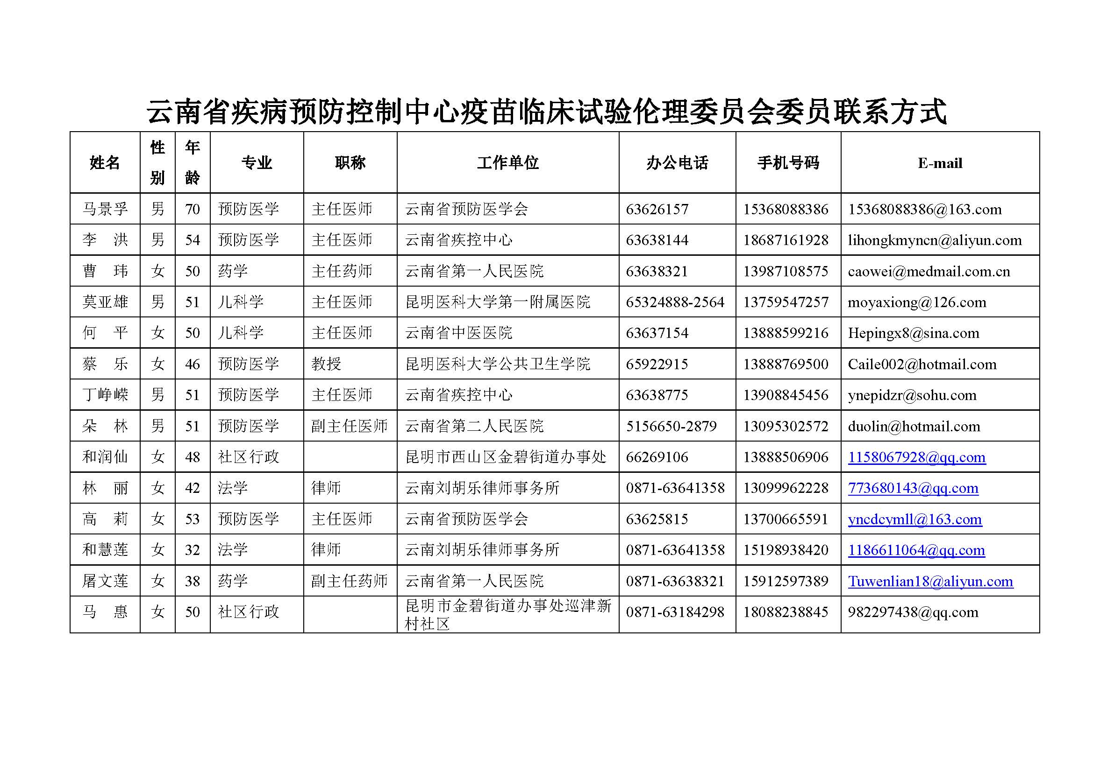Screen dimensions: 1093x772
Task: Open the 1158067928@qq.com email link
Action: click(x=916, y=457)
